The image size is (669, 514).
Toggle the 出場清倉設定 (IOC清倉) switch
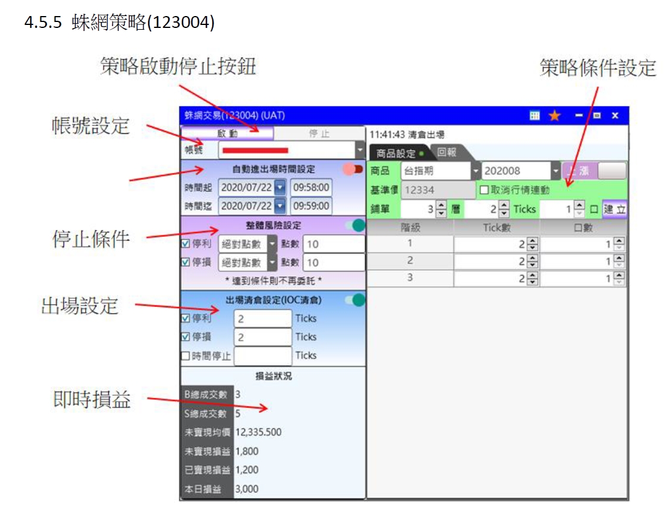click(355, 300)
